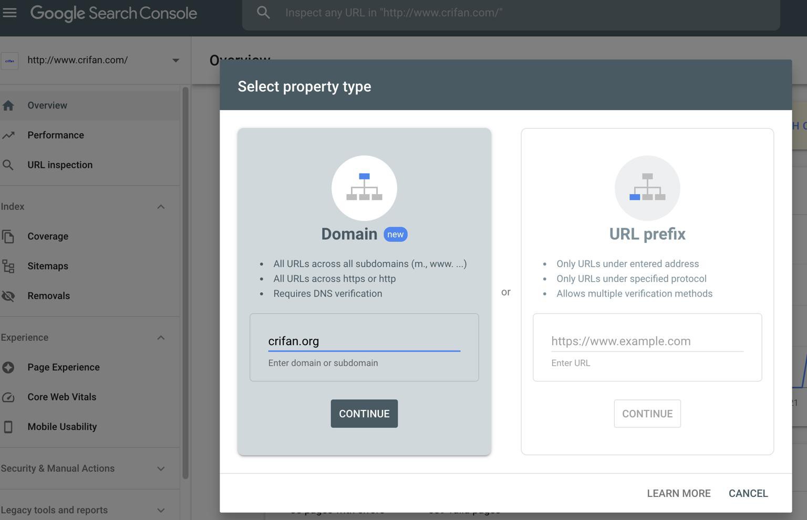Click 'All URLs across https or http' text
This screenshot has width=807, height=520.
coord(335,279)
